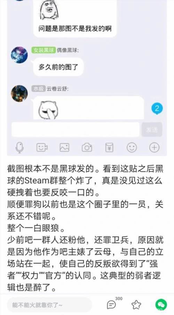Open the camera icon
The image size is (174, 315).
click(x=87, y=147)
